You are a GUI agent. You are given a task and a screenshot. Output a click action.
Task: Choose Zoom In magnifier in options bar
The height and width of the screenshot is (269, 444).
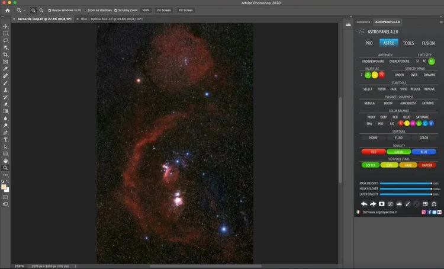click(x=33, y=10)
